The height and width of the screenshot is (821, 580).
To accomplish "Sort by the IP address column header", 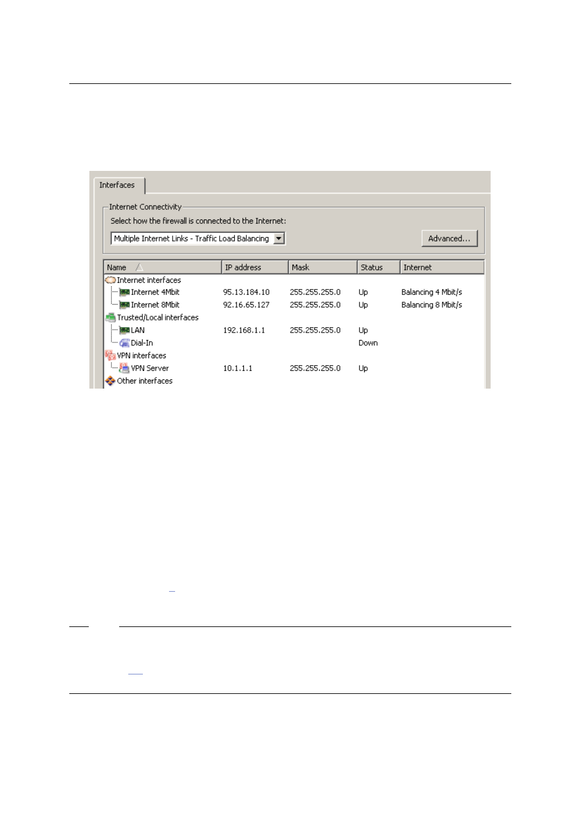I will click(255, 267).
